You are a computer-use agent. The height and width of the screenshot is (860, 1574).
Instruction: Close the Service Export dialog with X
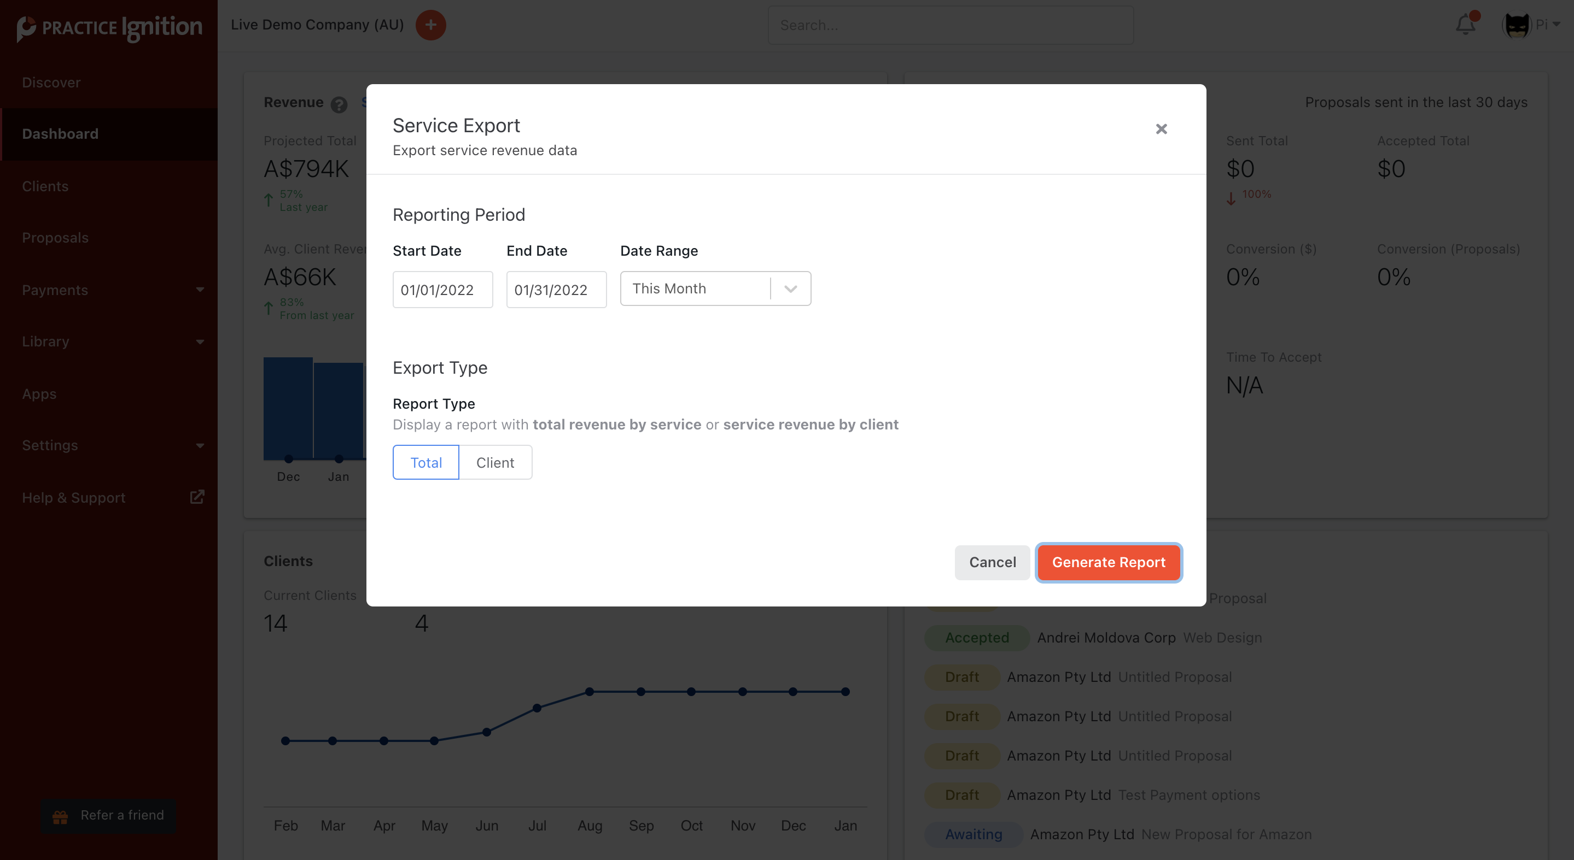tap(1161, 129)
